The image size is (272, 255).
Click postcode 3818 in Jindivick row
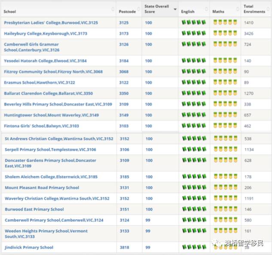pyautogui.click(x=125, y=248)
